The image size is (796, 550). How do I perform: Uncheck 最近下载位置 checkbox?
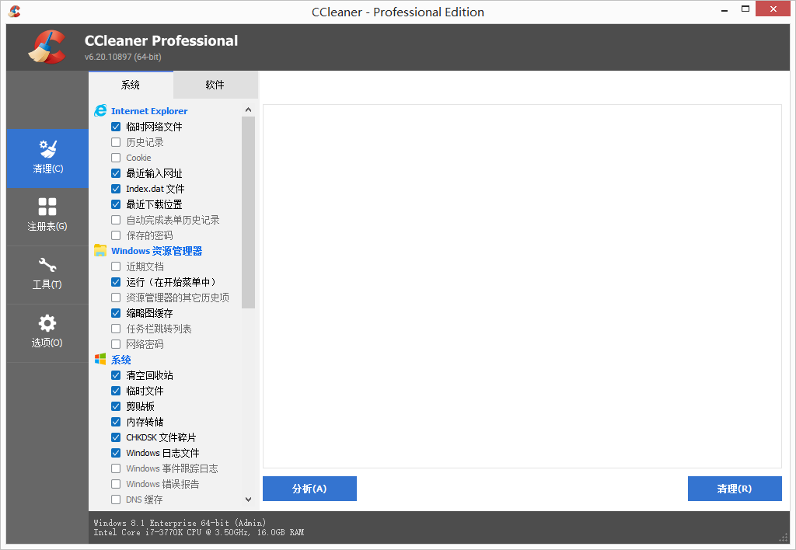tap(116, 204)
